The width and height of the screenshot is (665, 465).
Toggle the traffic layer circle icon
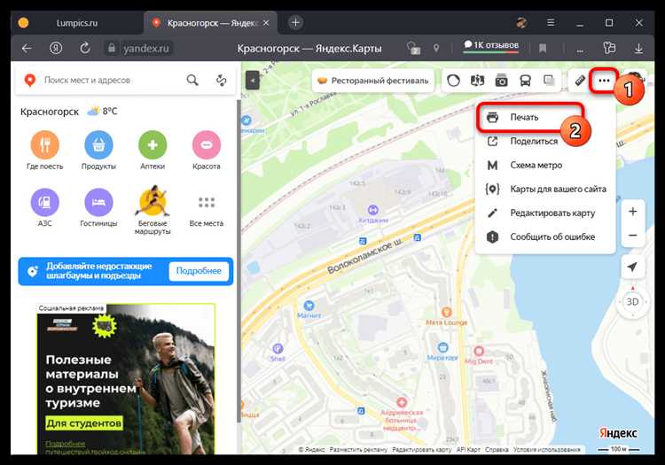tap(454, 81)
